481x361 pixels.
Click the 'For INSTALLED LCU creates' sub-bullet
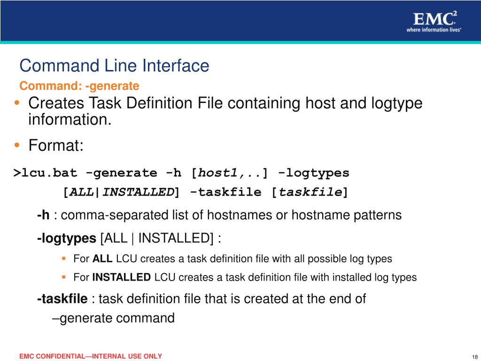[x=245, y=277]
